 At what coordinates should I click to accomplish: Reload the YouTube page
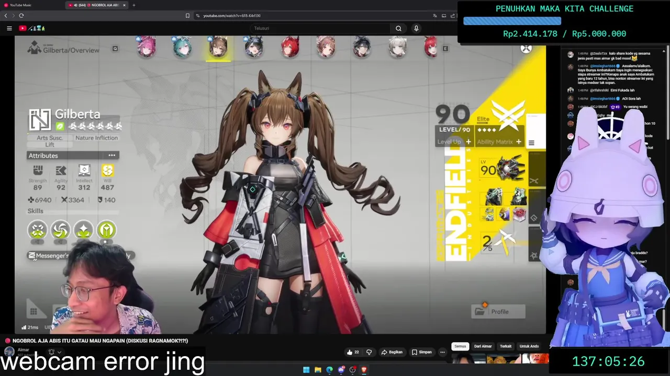point(21,16)
